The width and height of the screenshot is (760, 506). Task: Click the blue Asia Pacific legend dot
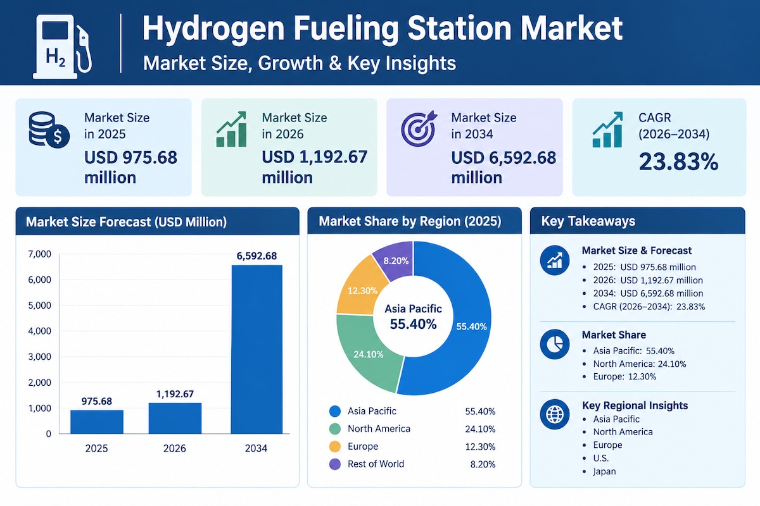(335, 411)
